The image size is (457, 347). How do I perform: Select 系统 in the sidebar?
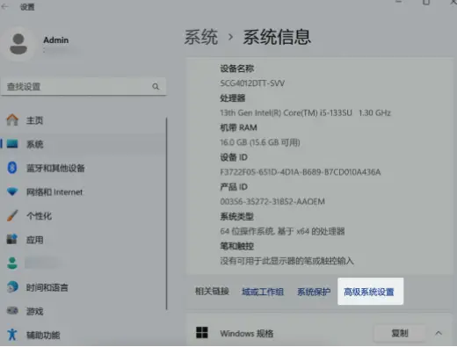[x=83, y=144]
